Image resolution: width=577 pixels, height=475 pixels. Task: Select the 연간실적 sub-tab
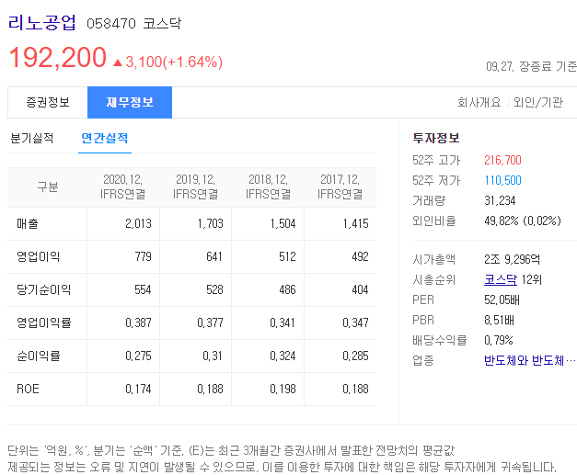(x=105, y=139)
